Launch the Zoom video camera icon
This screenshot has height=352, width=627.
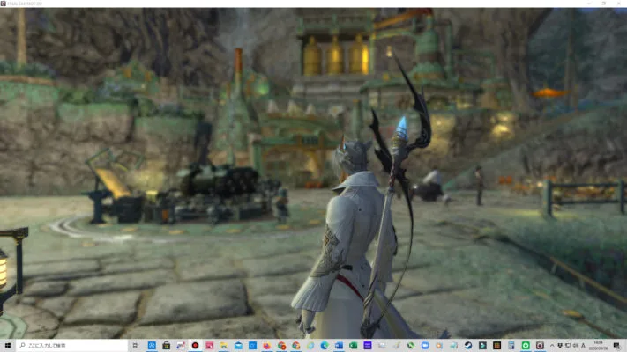click(x=425, y=345)
